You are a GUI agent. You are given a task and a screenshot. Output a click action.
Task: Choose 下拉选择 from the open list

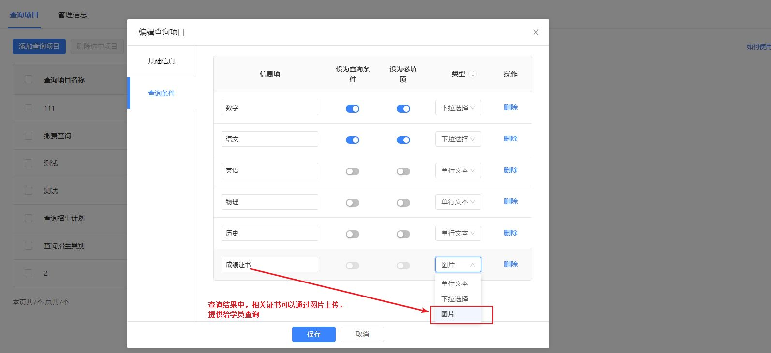(x=458, y=299)
